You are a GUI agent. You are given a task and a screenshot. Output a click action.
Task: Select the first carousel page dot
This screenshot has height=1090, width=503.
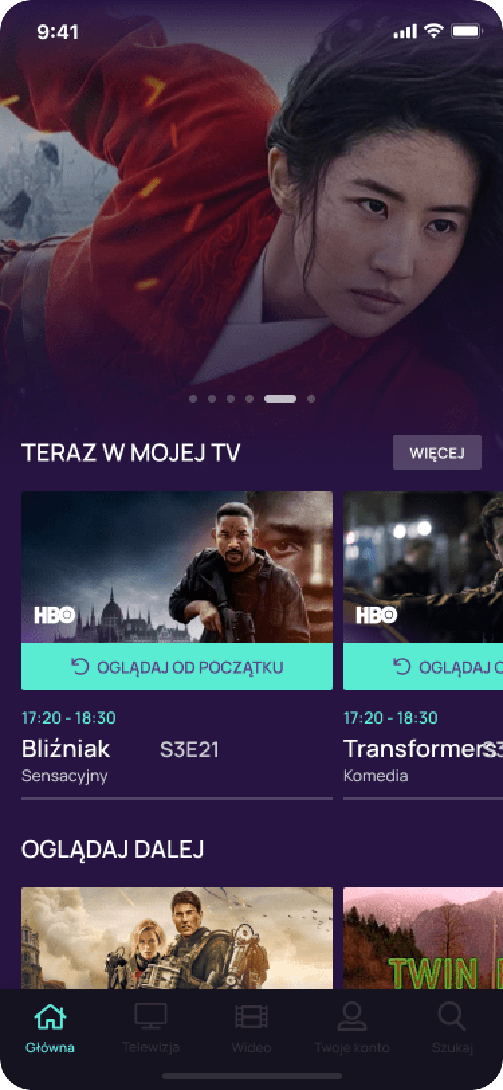[x=193, y=399]
